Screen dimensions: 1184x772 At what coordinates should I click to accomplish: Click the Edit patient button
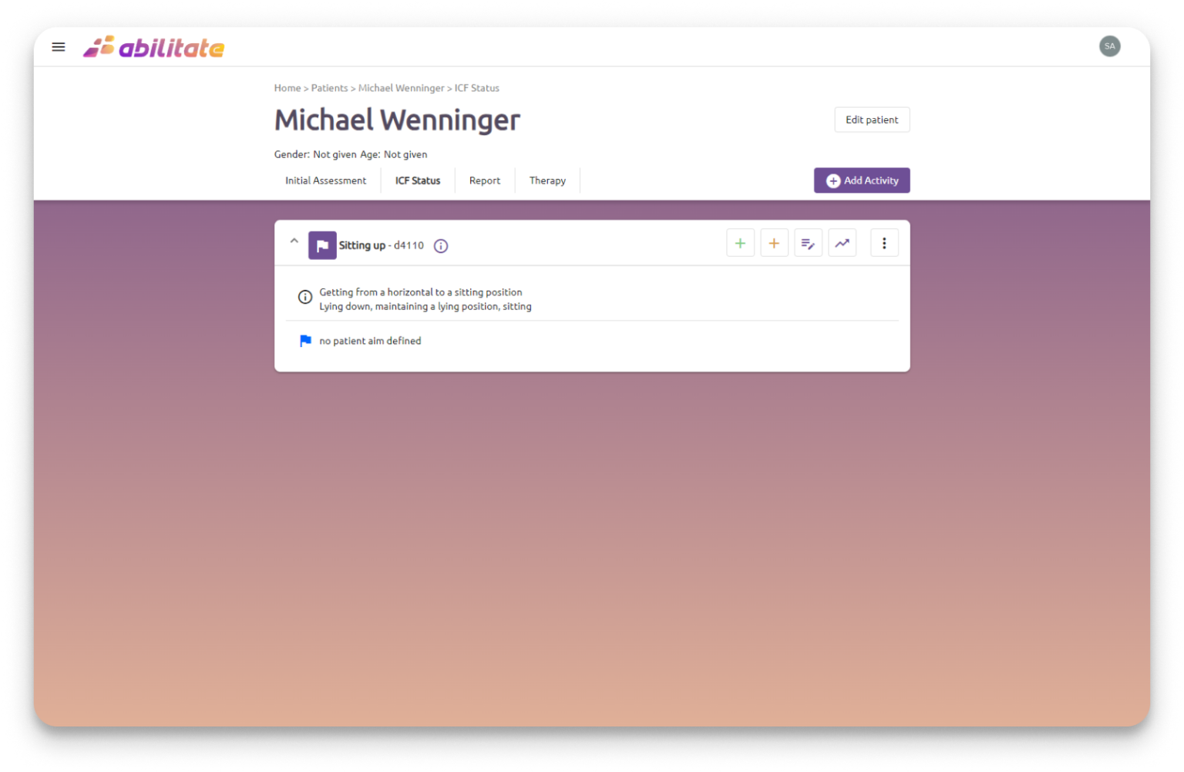pos(871,120)
